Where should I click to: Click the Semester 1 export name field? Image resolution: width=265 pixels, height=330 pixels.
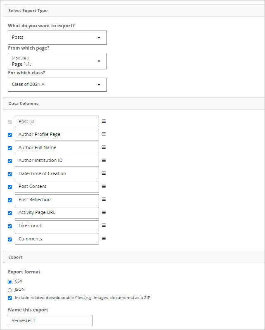pos(50,321)
